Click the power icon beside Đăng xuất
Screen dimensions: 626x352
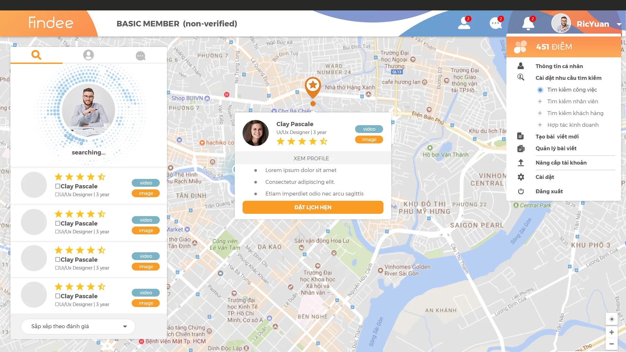pyautogui.click(x=521, y=191)
